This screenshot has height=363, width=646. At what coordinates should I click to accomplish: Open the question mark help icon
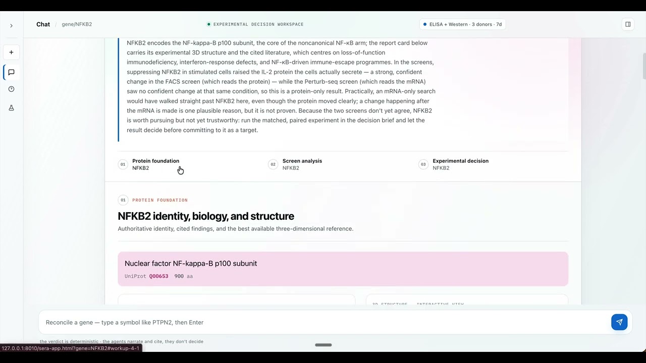(x=11, y=89)
